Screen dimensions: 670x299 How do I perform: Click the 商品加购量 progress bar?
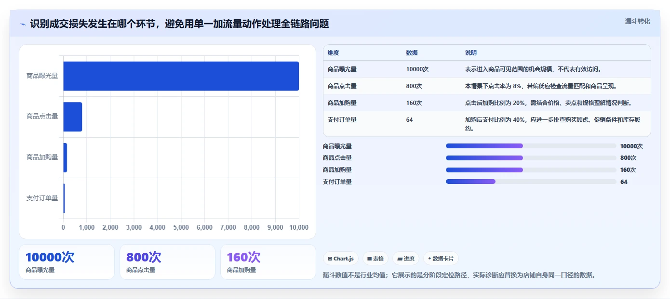[531, 170]
